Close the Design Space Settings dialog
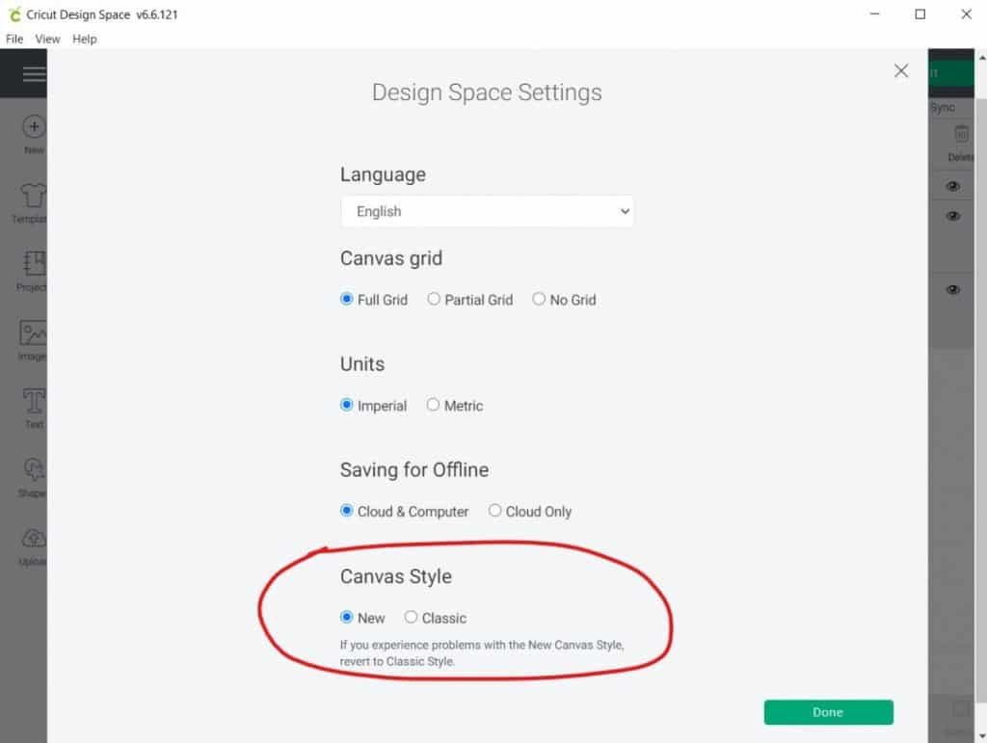 [x=901, y=70]
